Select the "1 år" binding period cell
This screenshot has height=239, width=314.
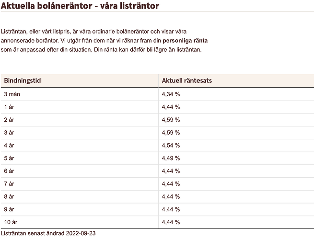(9, 107)
